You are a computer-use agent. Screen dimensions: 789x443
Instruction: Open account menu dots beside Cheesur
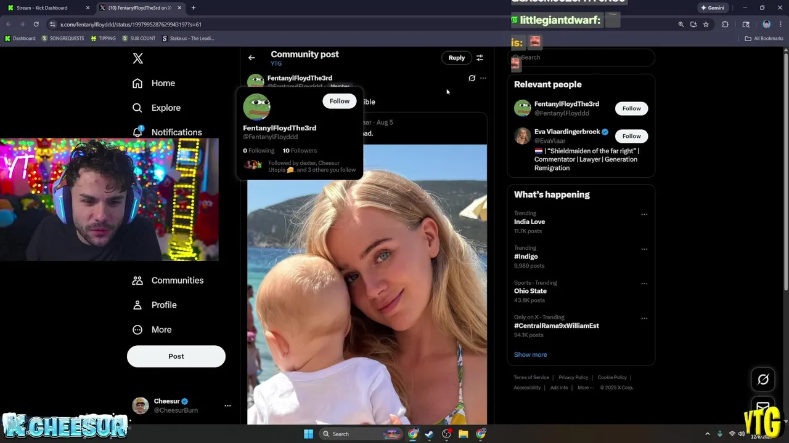[x=227, y=406]
